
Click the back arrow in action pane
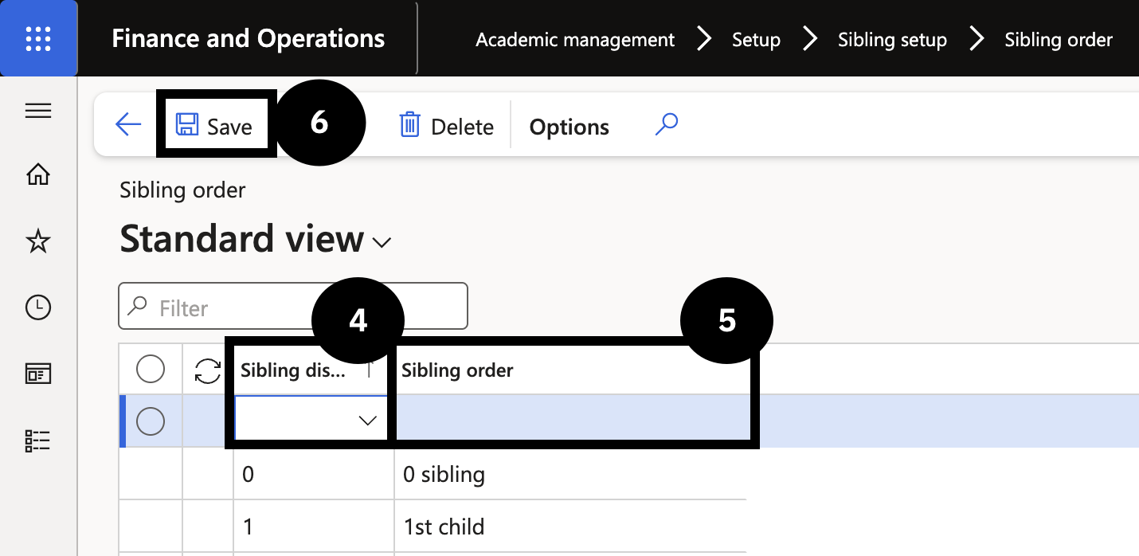[128, 124]
